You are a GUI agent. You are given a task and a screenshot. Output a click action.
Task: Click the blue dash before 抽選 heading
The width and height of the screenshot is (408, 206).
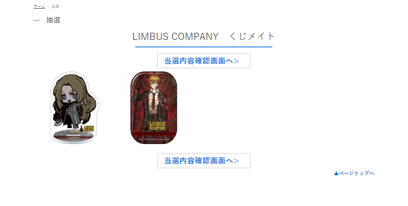36,20
